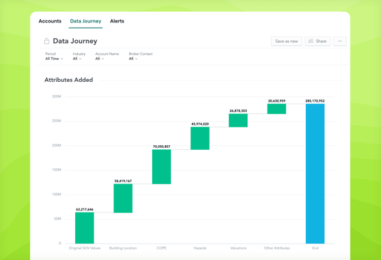This screenshot has height=260, width=381.
Task: Click the Other Attributes axis label
Action: [277, 248]
